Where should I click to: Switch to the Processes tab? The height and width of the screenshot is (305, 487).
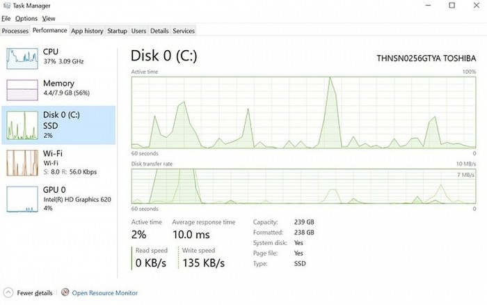tap(15, 31)
